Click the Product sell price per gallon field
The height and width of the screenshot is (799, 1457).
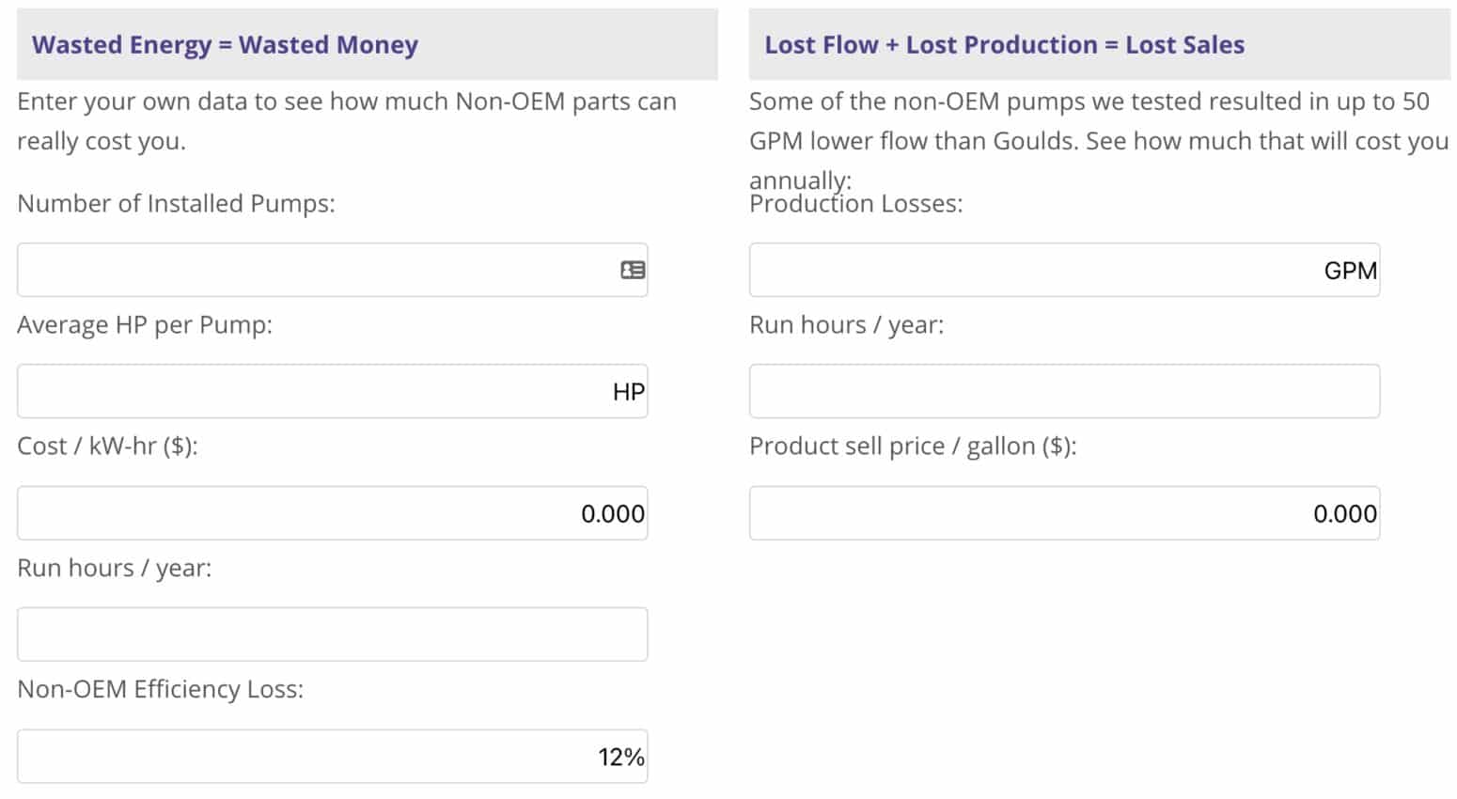click(x=1034, y=513)
